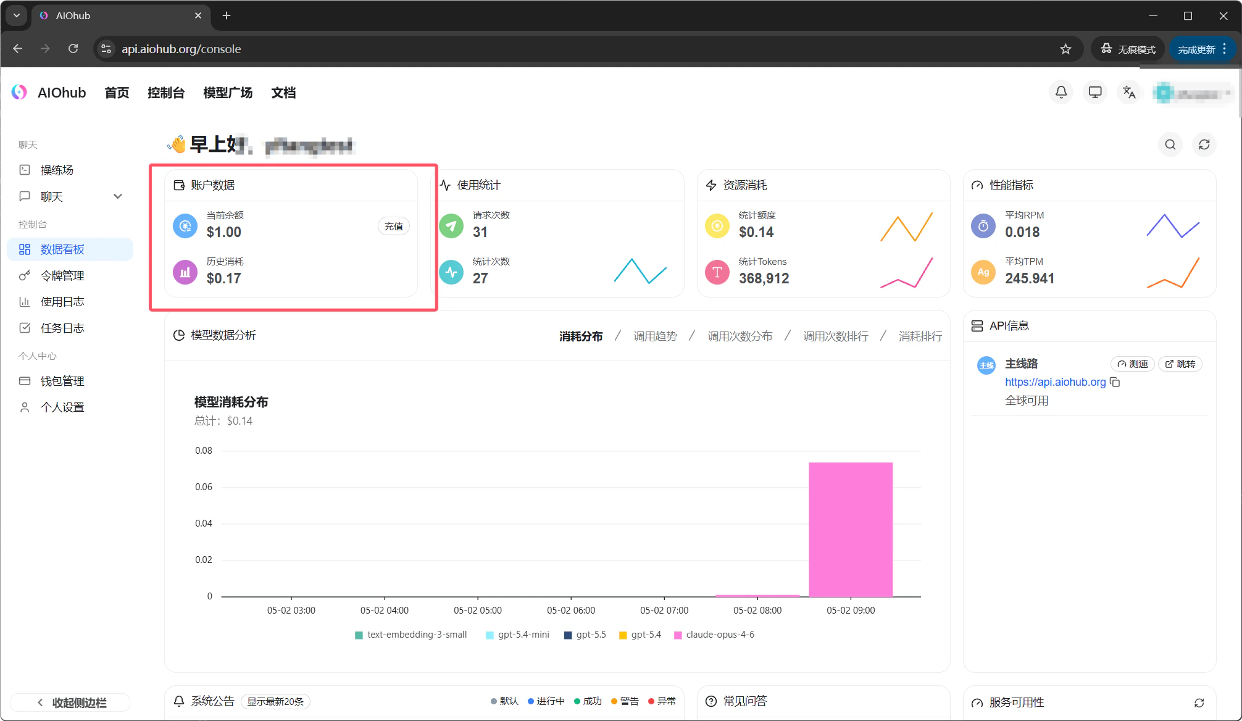This screenshot has height=721, width=1242.
Task: Open 控制台 in top navigation
Action: [166, 93]
